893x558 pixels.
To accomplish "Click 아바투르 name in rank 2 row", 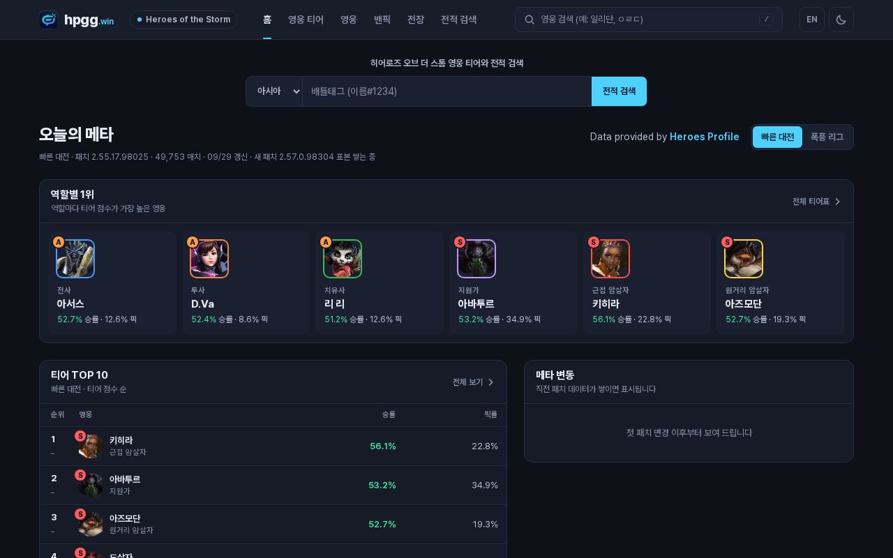I will tap(125, 479).
